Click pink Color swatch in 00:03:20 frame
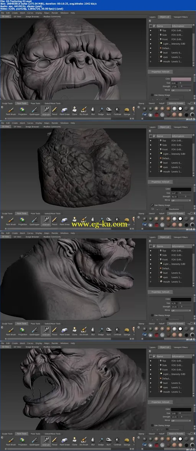Image resolution: width=196 pixels, height=451 pixels. [x=181, y=79]
